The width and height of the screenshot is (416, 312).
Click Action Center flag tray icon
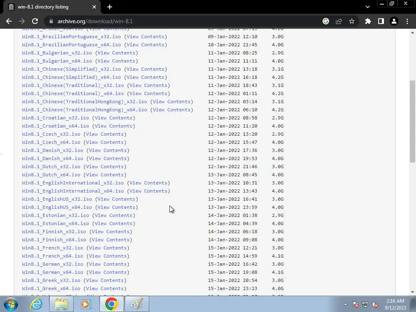coord(355,304)
